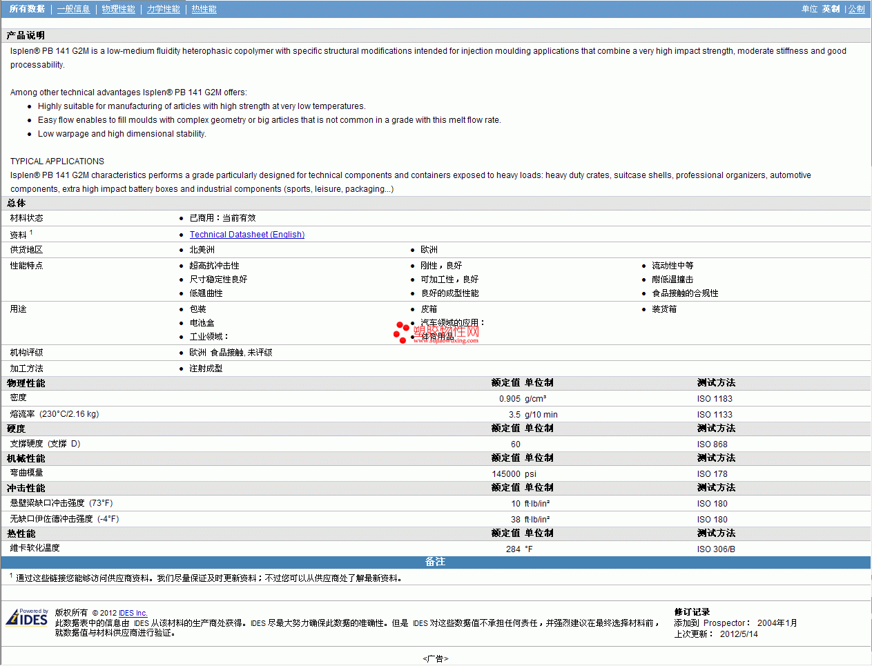
Task: Select 英制 unit option
Action: pyautogui.click(x=831, y=9)
